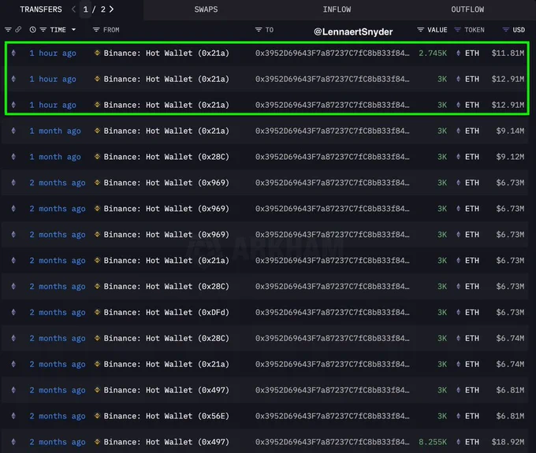This screenshot has width=536, height=453.
Task: Click Ethereum chain icon on $18.92M row
Action: 13,442
